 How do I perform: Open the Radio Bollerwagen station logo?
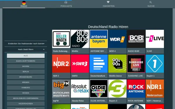61,39
